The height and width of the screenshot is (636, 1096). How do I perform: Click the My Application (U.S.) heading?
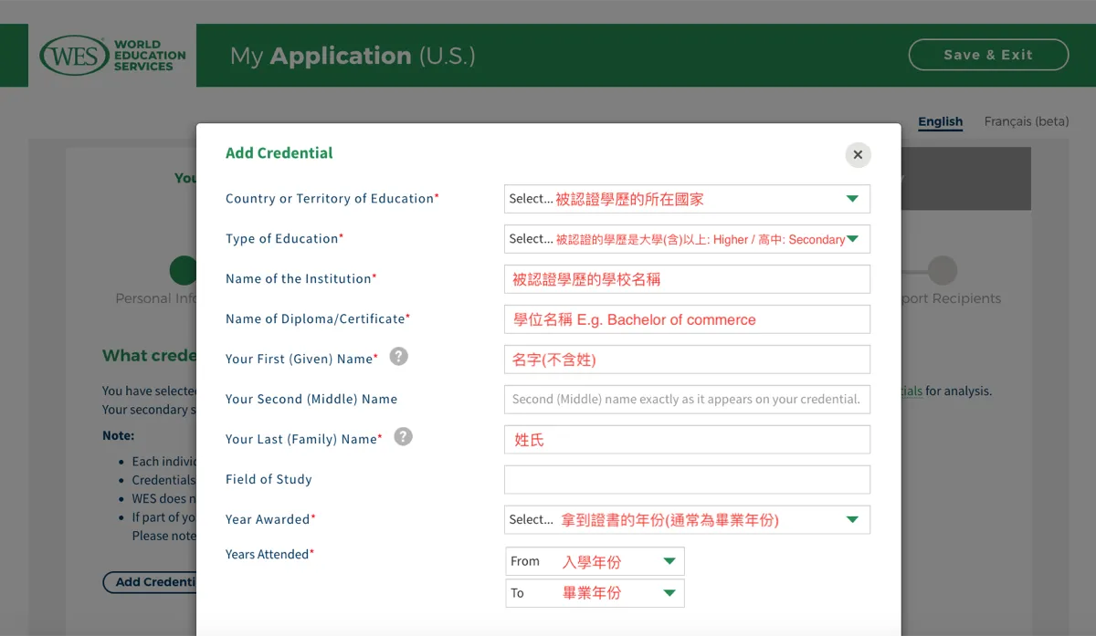tap(353, 56)
